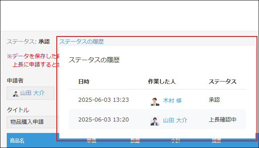Click the 商品名 table header
The height and width of the screenshot is (148, 259).
click(17, 141)
